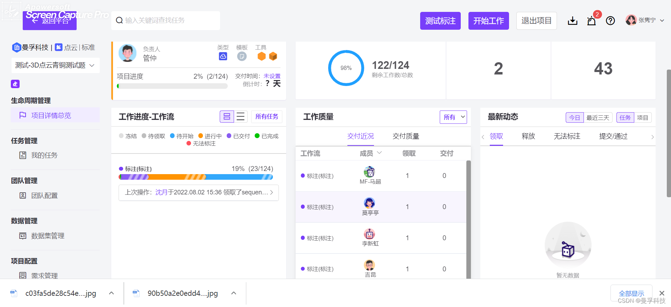Select the 释放 activity tab
Viewport: 671px width, 307px height.
click(x=528, y=136)
